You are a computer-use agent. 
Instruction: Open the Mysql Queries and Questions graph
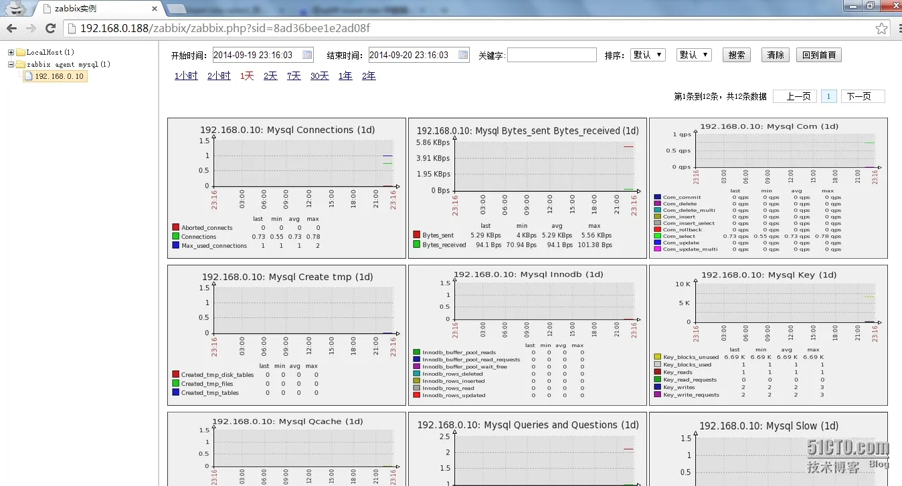coord(527,449)
